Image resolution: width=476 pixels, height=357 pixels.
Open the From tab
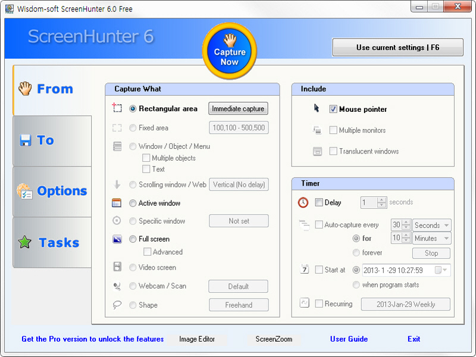click(x=52, y=90)
